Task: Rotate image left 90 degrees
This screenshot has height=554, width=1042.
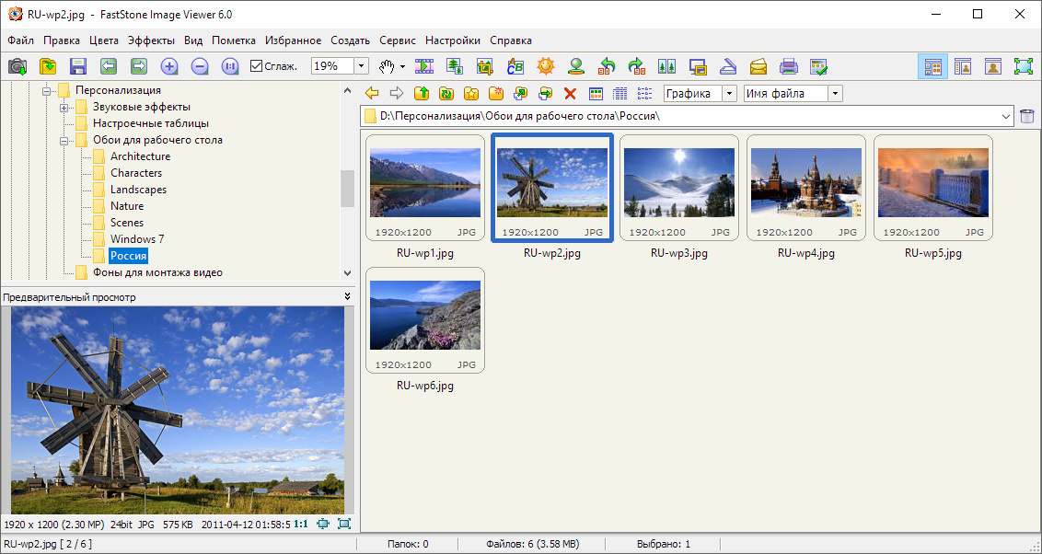Action: click(x=606, y=65)
